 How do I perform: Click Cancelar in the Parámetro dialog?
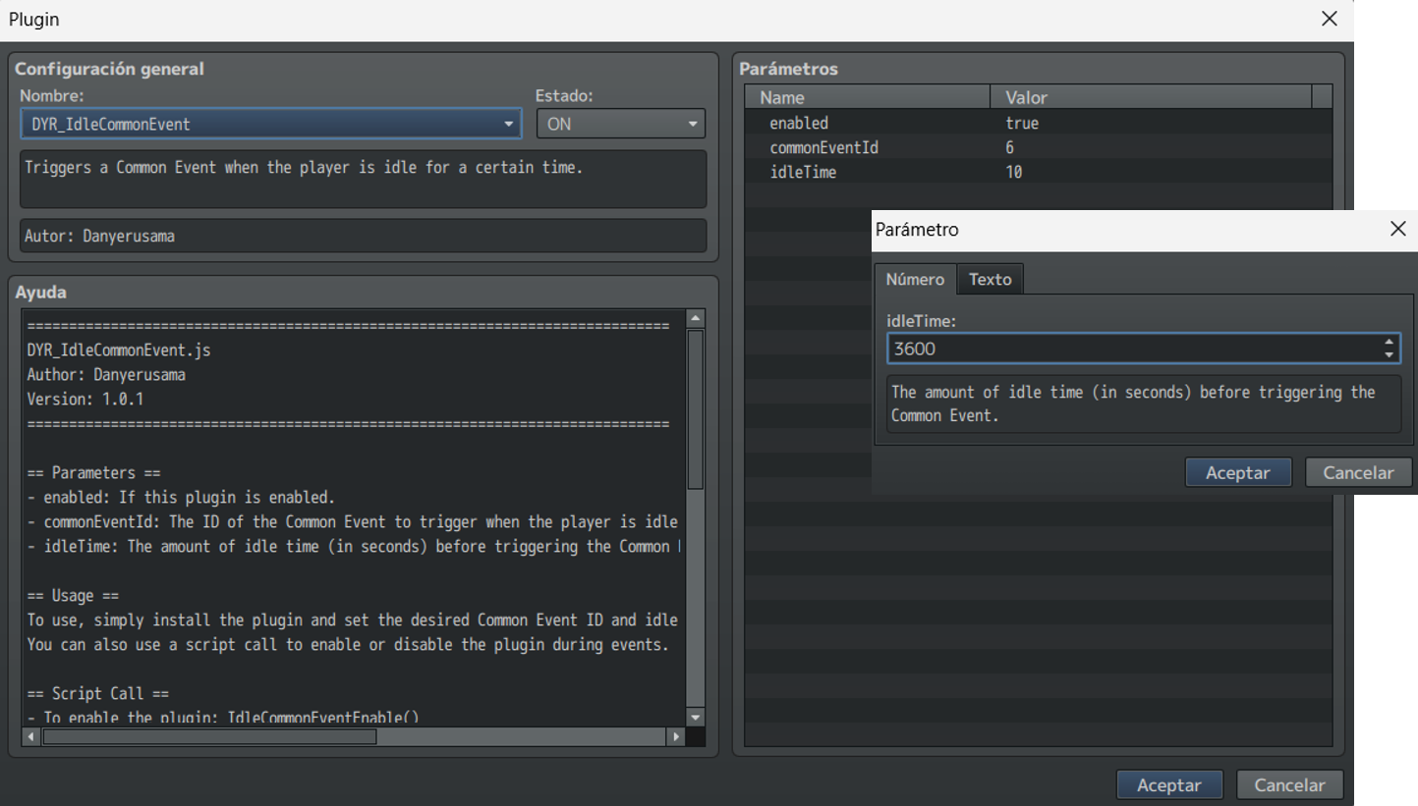[1358, 472]
